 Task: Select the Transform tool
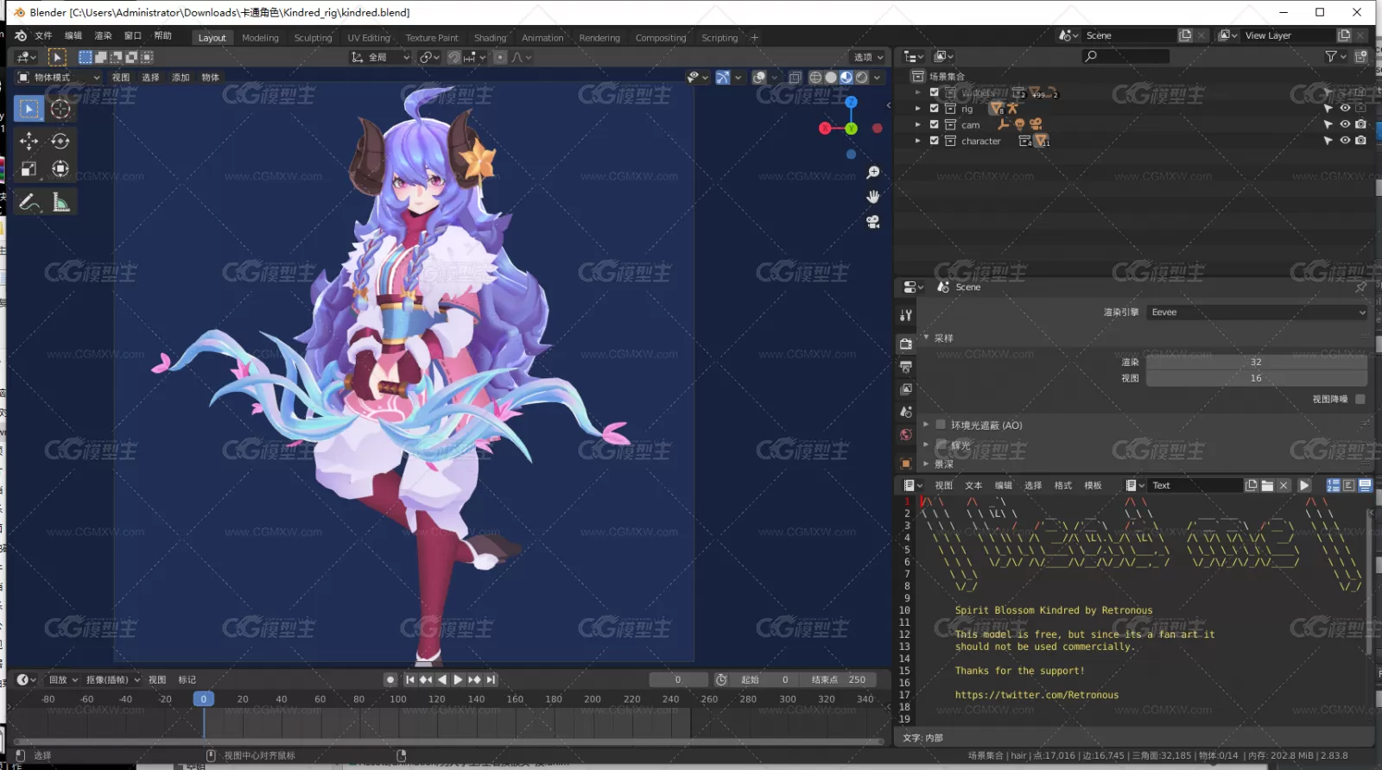tap(60, 169)
